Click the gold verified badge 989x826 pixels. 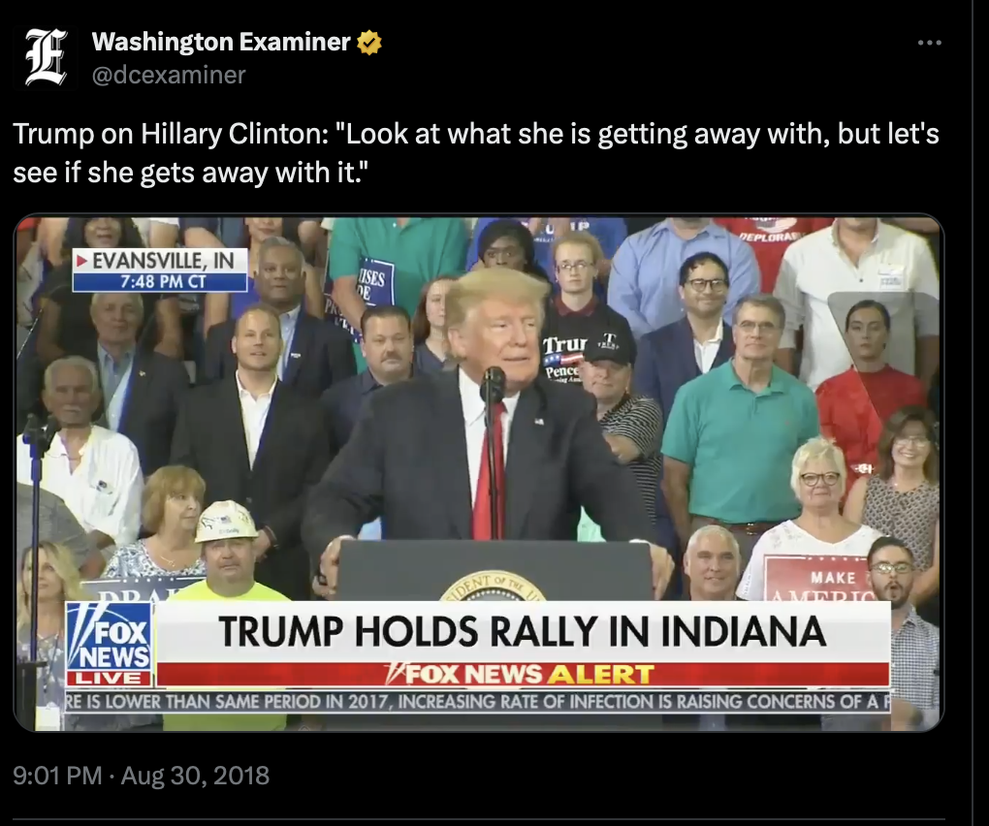[369, 43]
